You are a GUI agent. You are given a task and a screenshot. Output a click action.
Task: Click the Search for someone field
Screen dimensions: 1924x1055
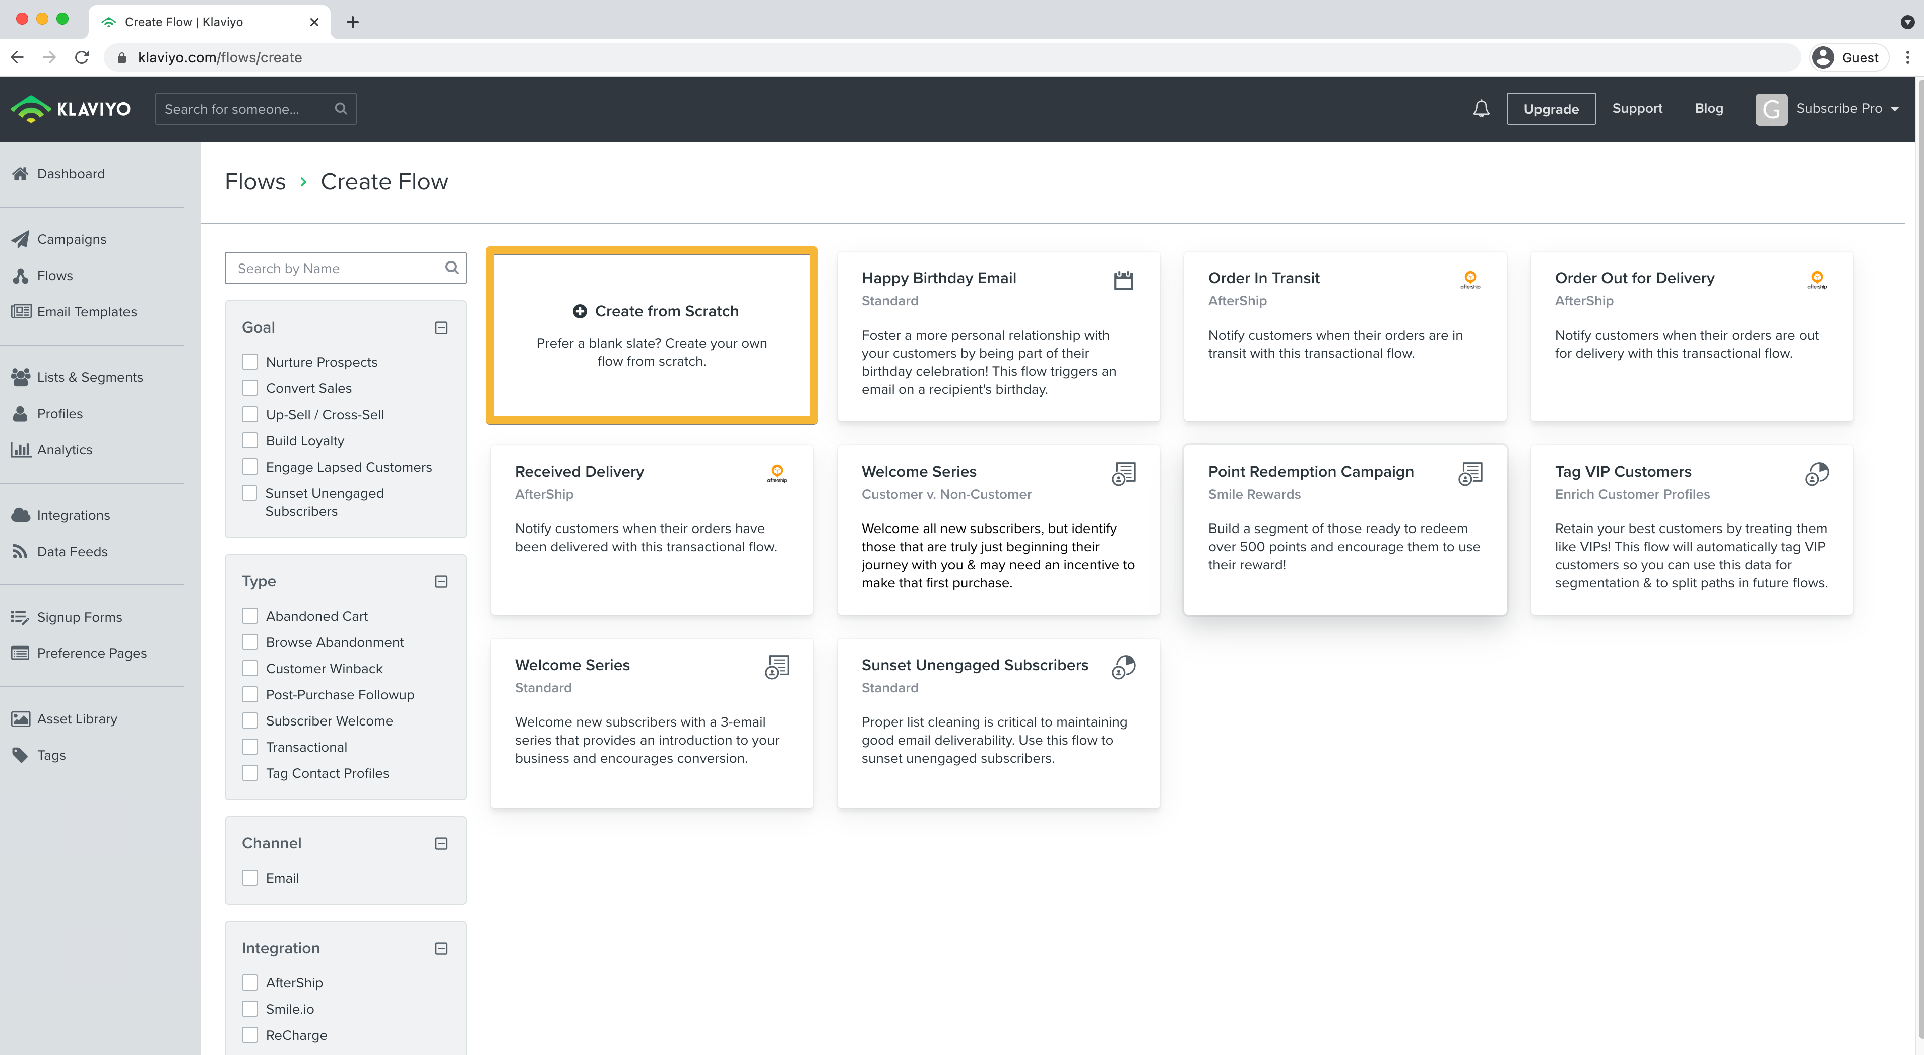(255, 109)
